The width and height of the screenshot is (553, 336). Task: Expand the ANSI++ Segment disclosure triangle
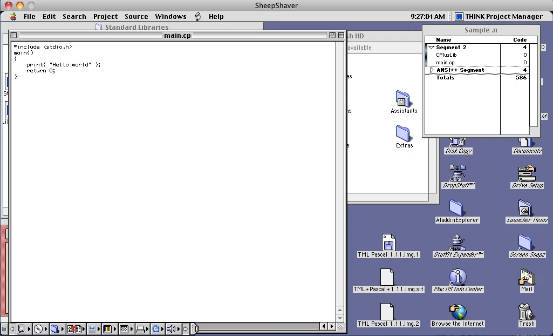click(x=432, y=70)
